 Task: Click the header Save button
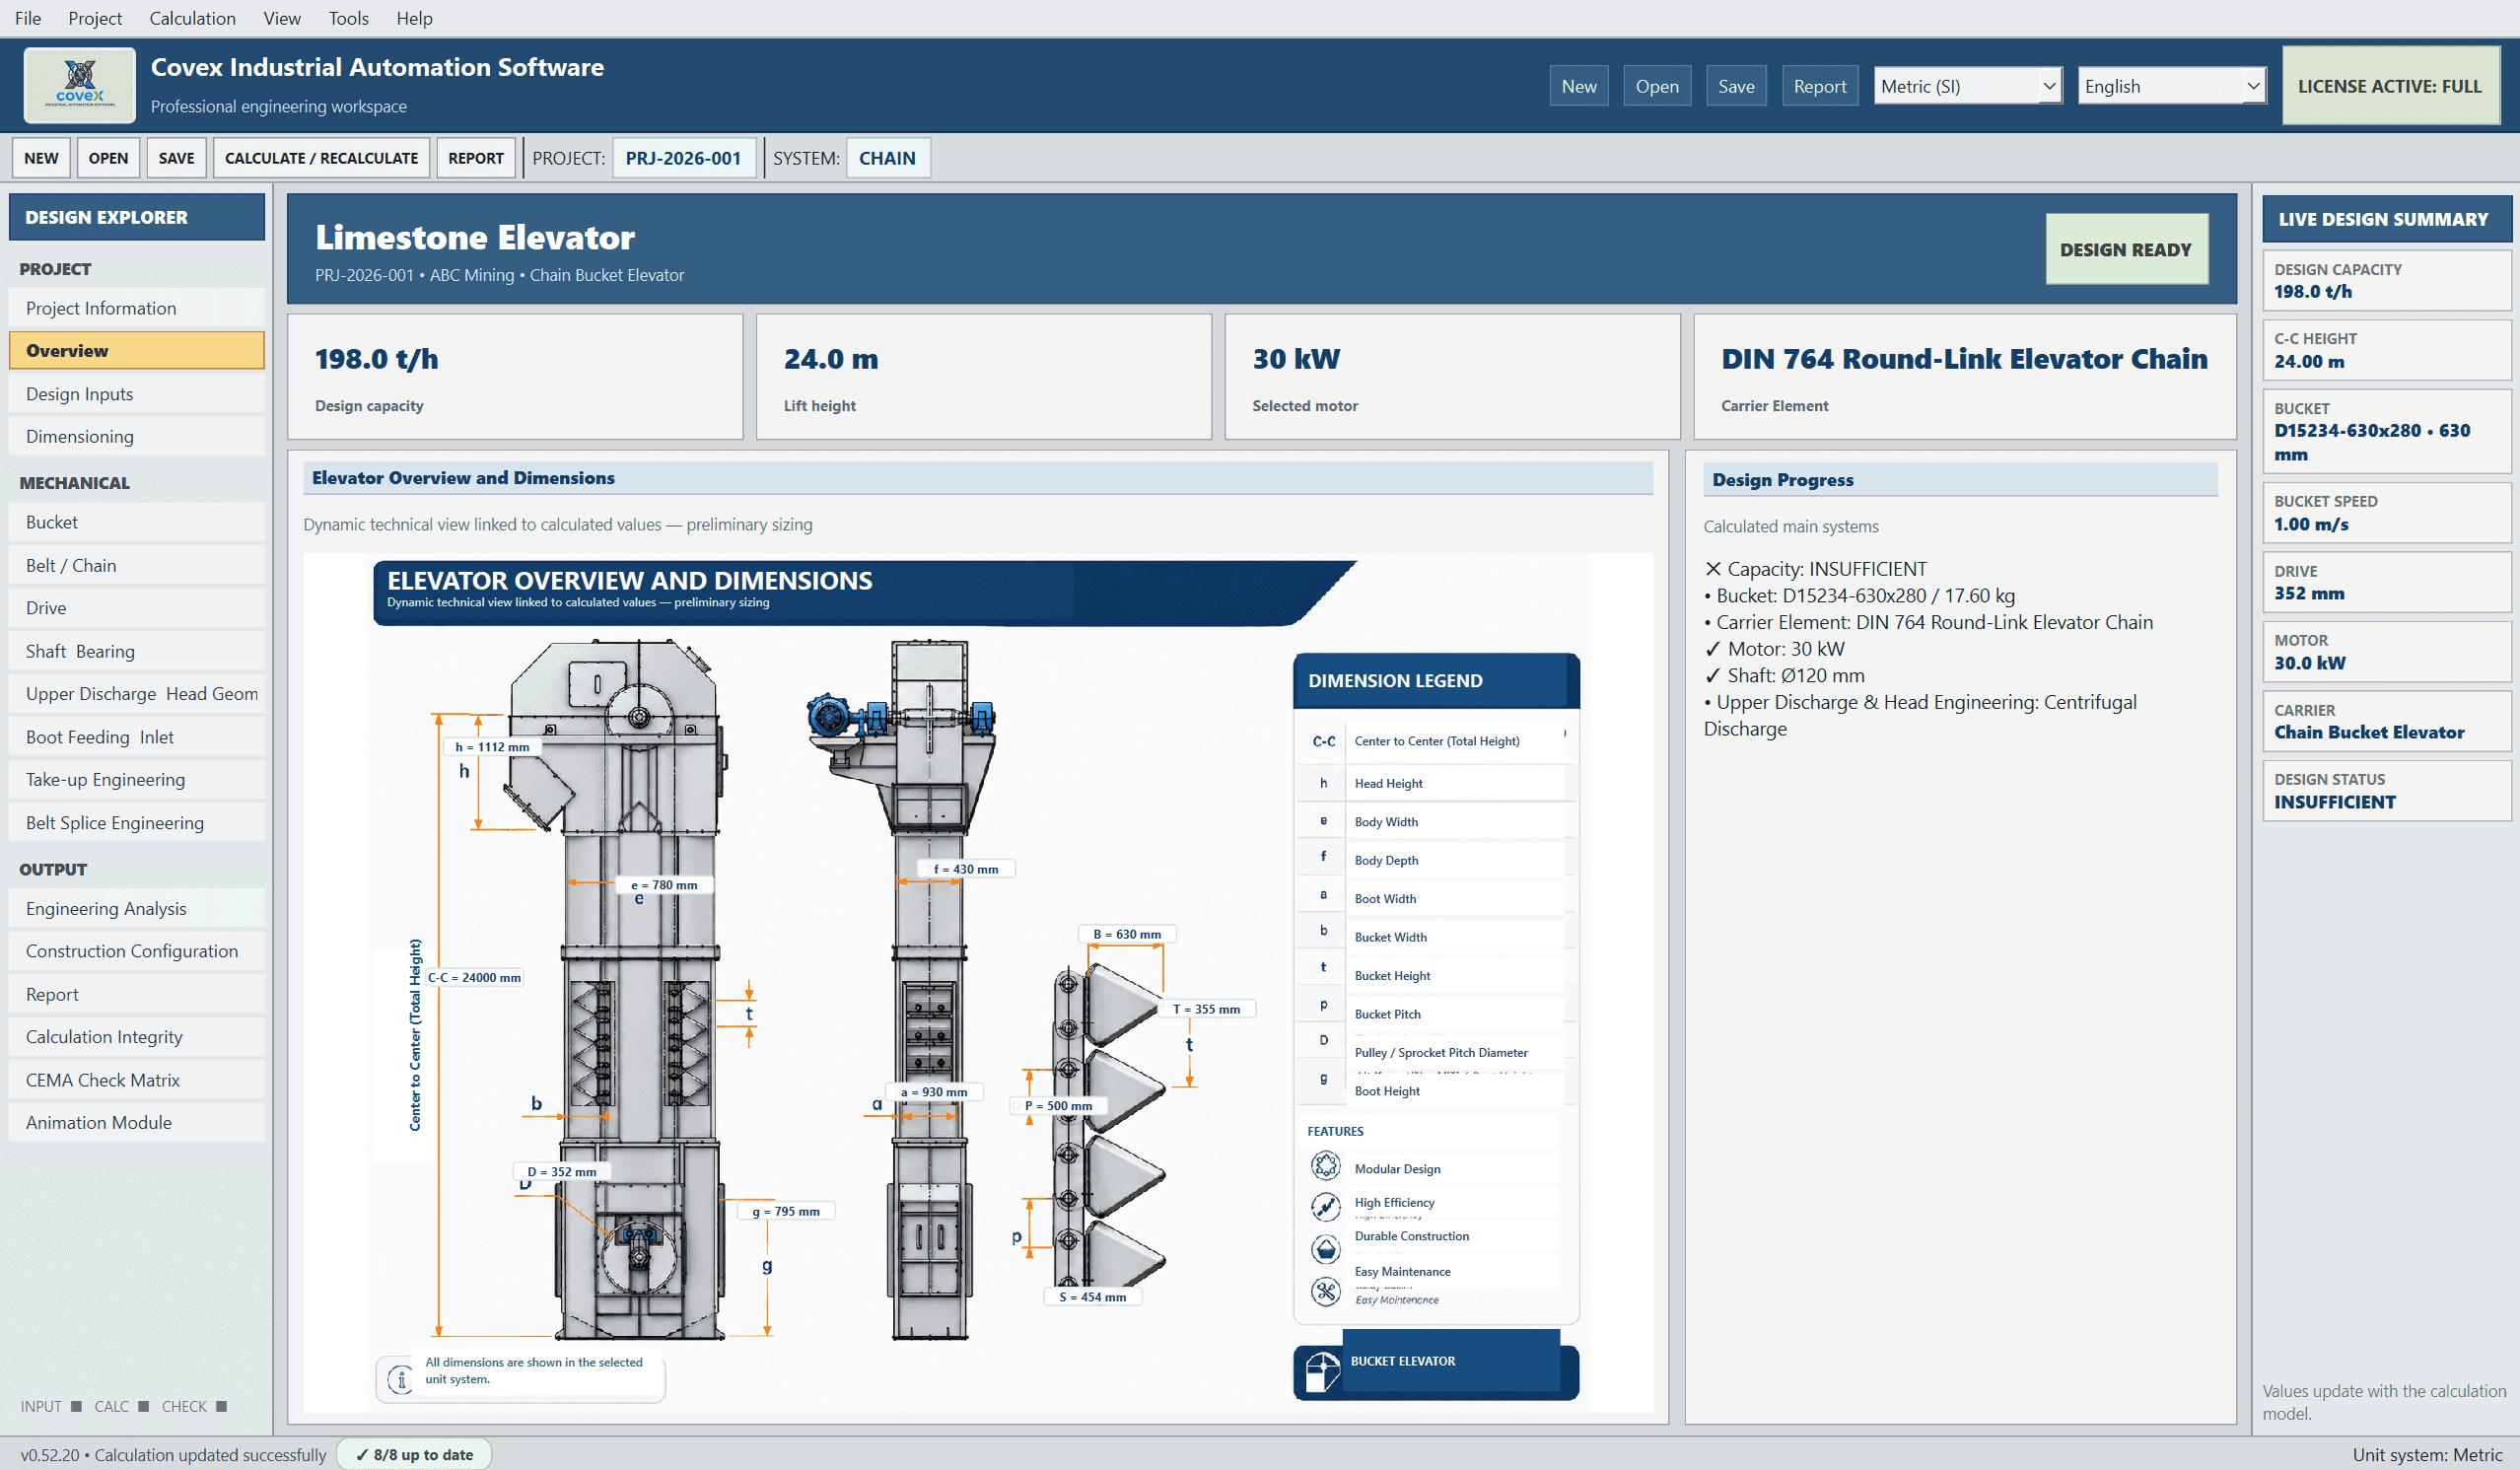point(1736,86)
